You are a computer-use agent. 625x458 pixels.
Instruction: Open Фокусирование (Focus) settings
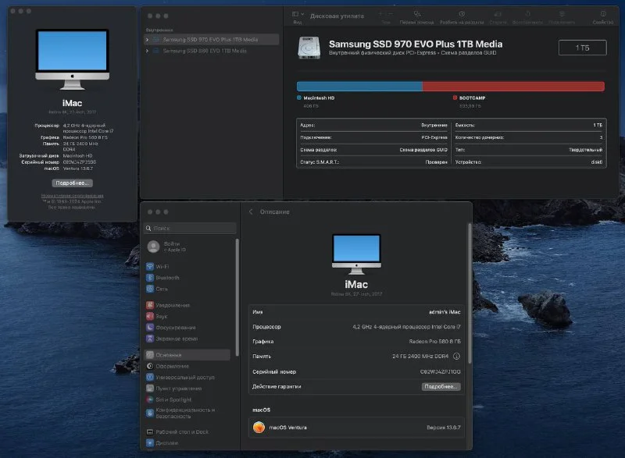(175, 327)
